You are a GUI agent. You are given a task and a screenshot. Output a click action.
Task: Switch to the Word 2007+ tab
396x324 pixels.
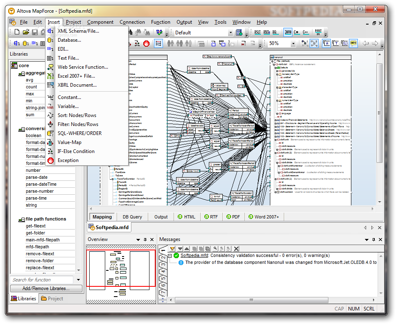[x=264, y=217]
